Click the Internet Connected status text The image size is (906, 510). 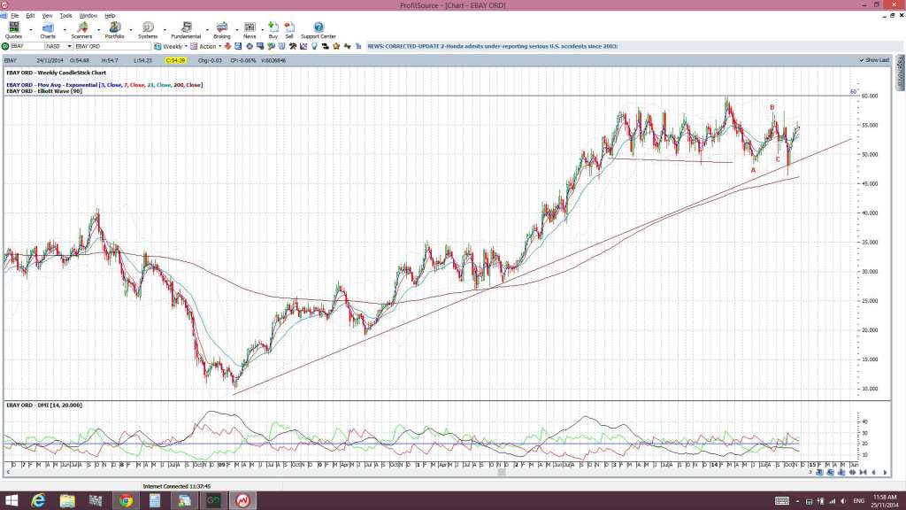177,486
